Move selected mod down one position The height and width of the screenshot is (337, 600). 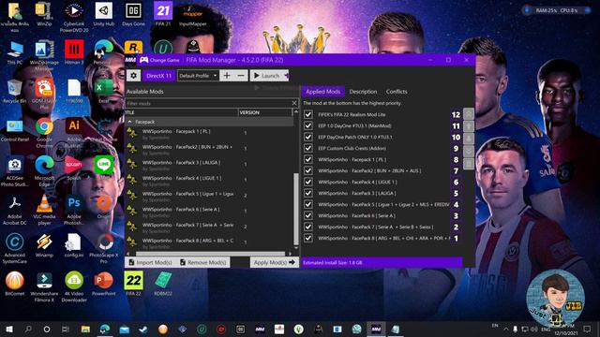click(x=469, y=139)
